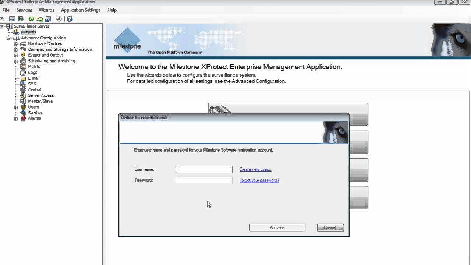
Task: Click the Central icon in the tree
Action: pos(24,90)
